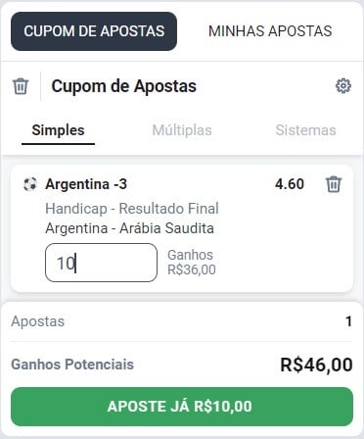Open the Sistemas tab
364x439 pixels.
pos(305,130)
